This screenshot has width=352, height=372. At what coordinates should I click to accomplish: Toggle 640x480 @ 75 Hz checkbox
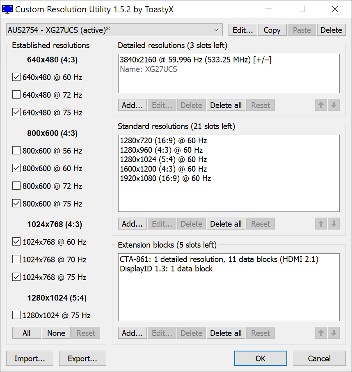click(16, 112)
